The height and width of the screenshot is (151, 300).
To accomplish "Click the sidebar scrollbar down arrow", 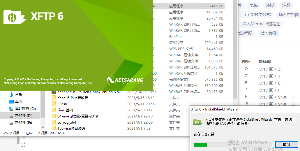I will [43, 127].
